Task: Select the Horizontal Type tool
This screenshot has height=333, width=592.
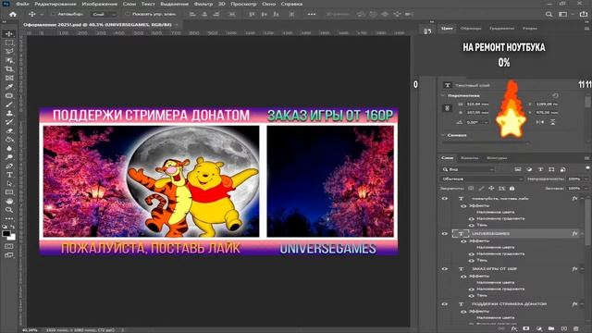Action: click(9, 175)
